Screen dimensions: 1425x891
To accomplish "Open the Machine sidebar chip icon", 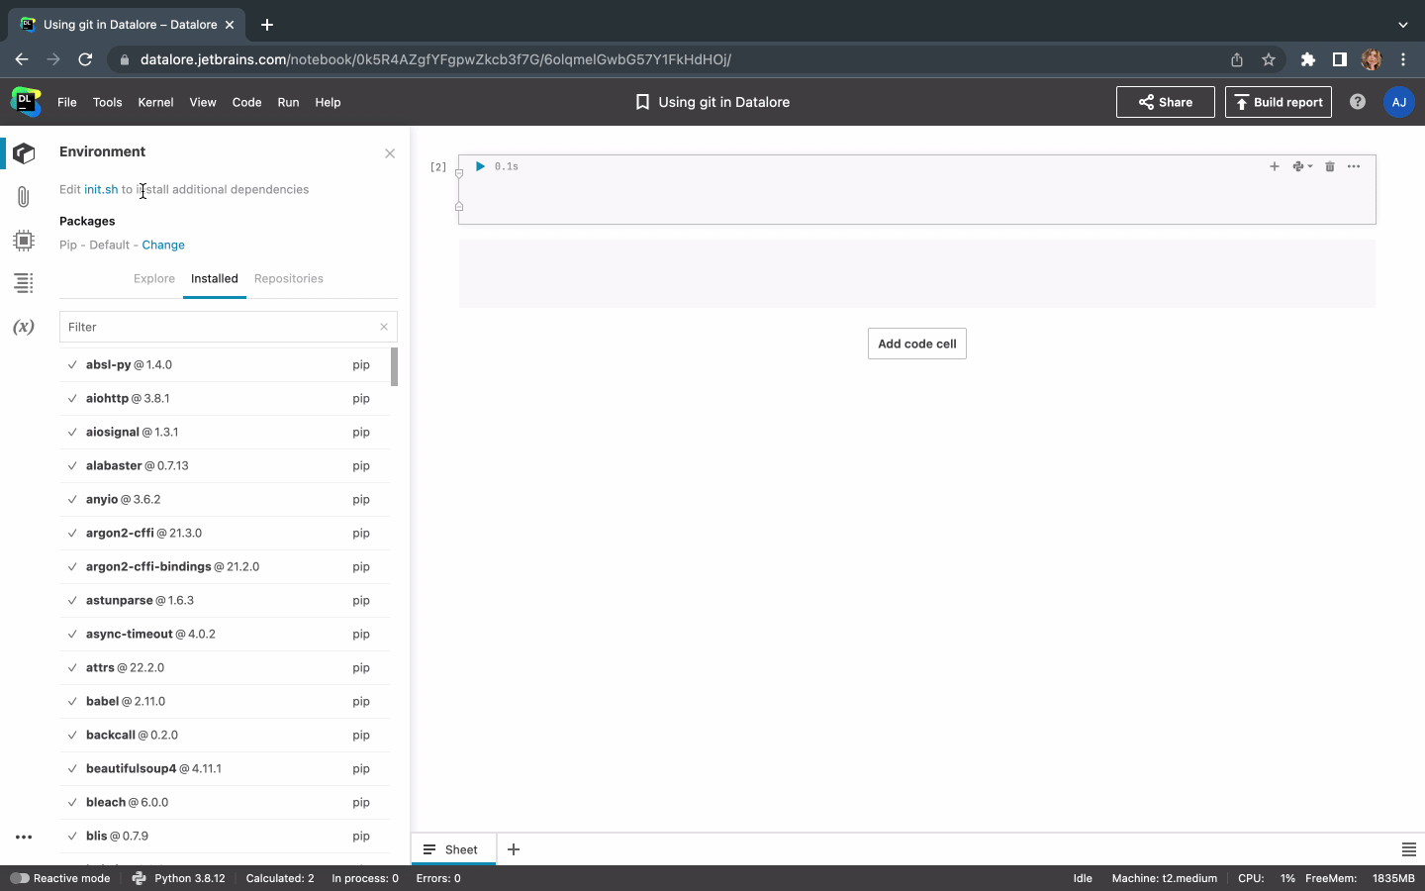I will coord(24,241).
